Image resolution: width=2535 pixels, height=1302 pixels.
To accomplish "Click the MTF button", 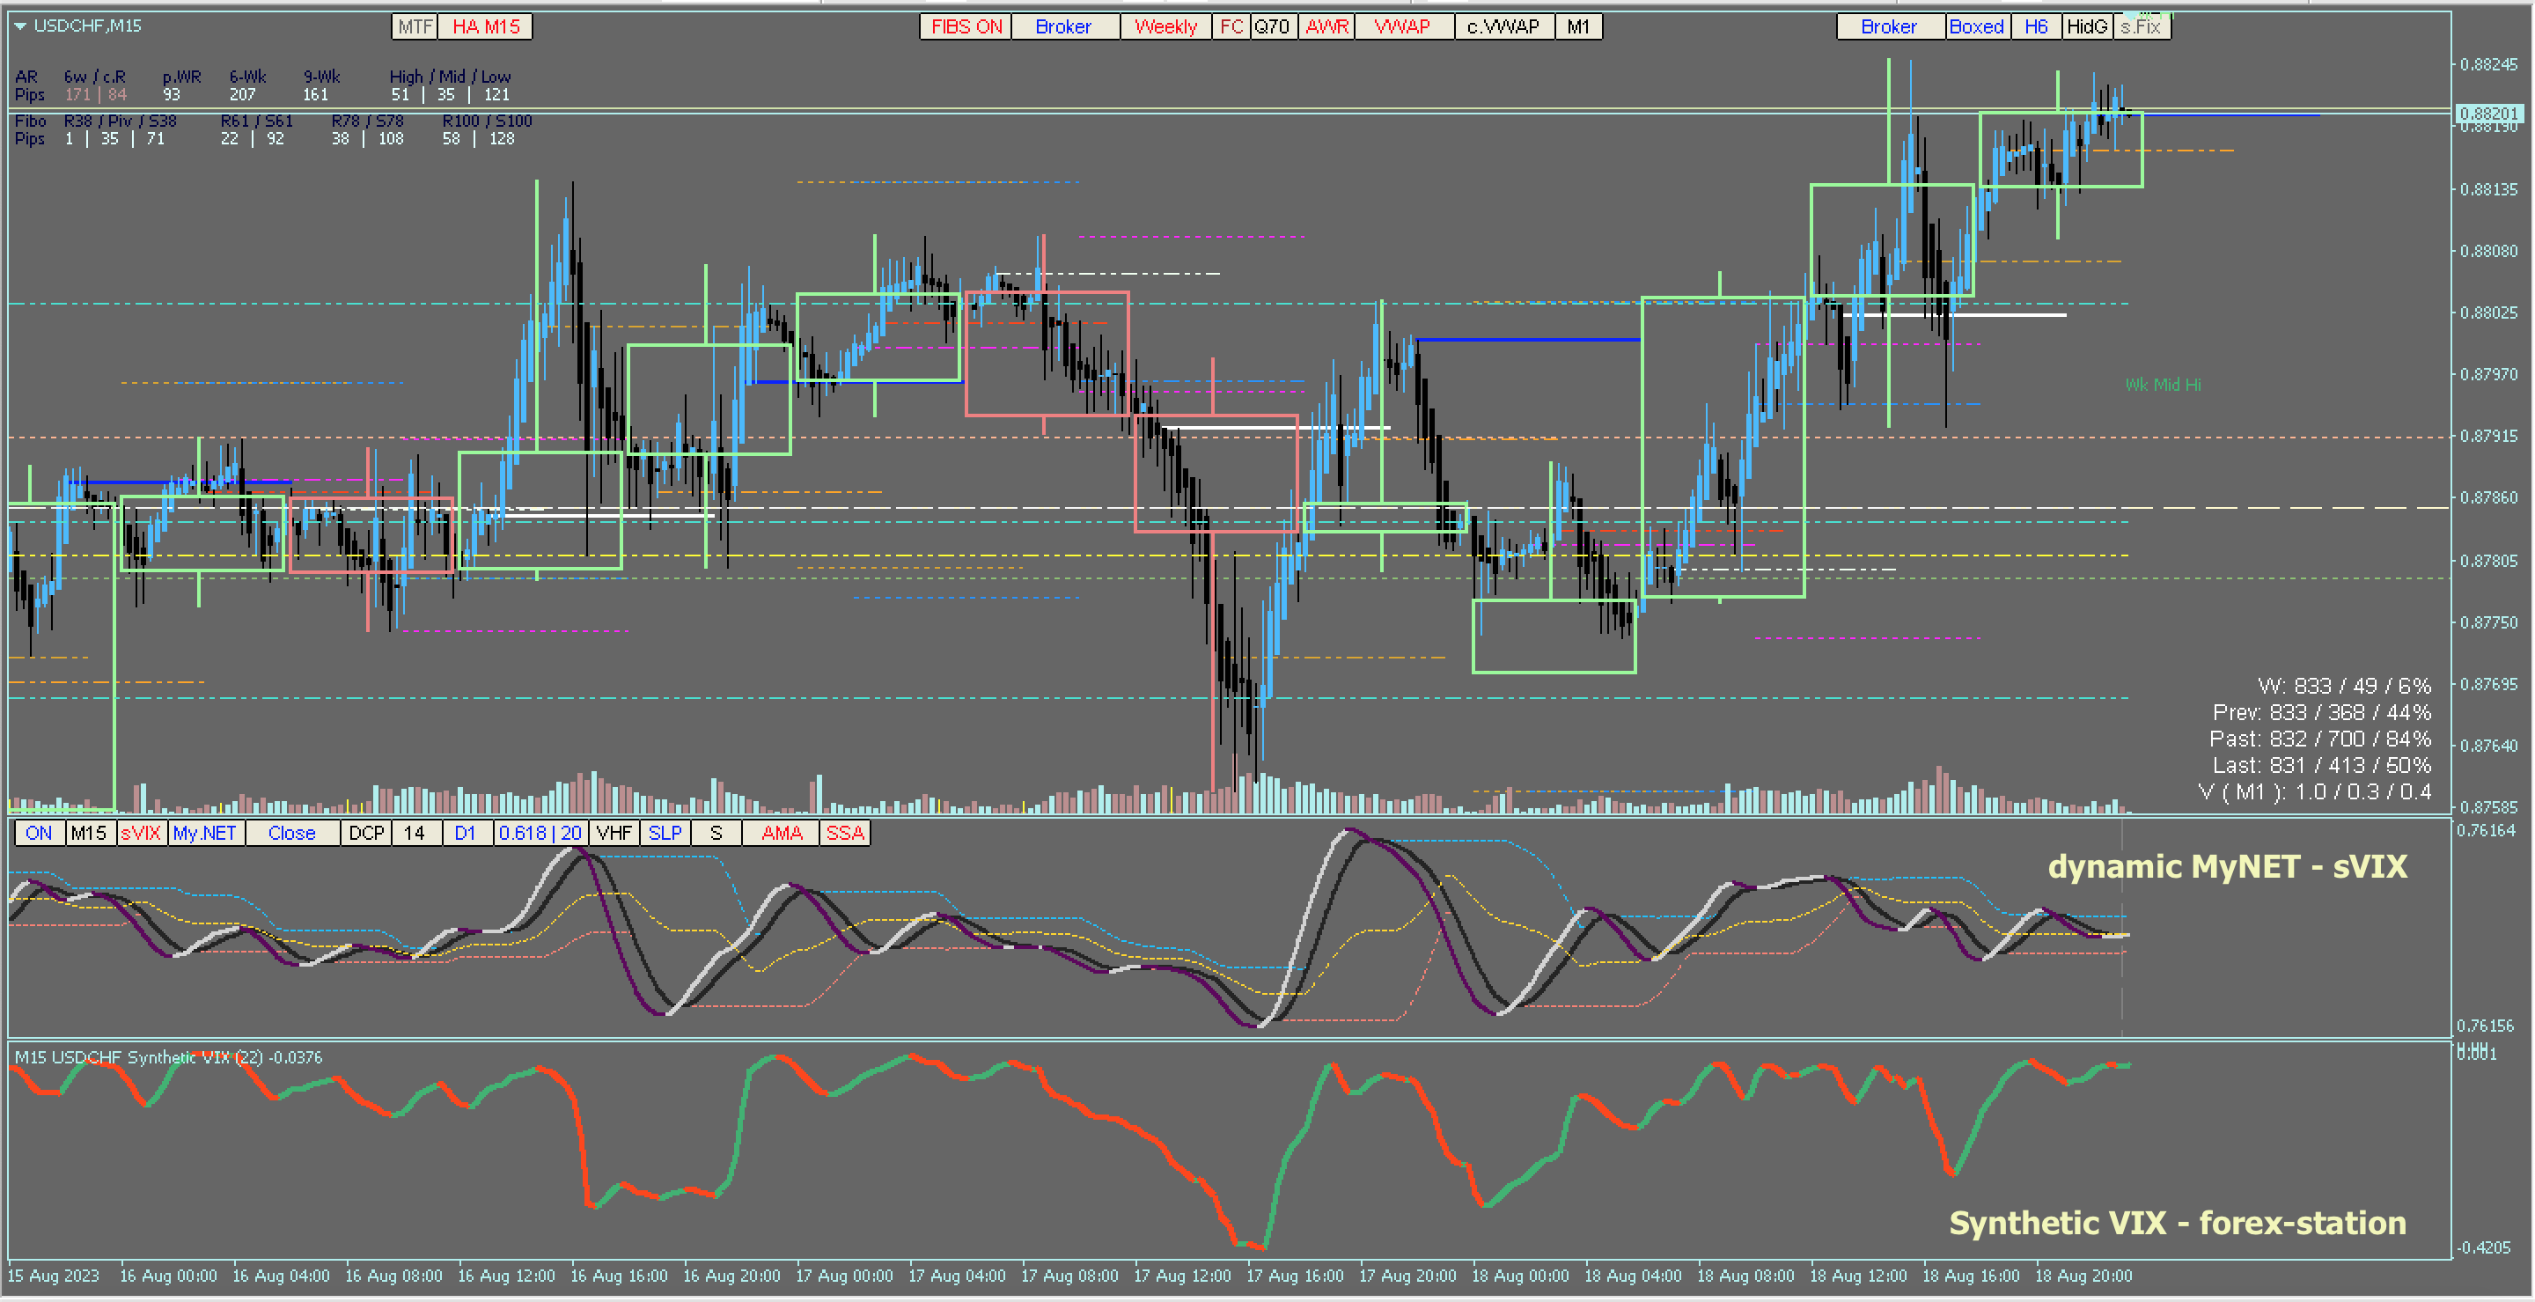I will coord(415,26).
